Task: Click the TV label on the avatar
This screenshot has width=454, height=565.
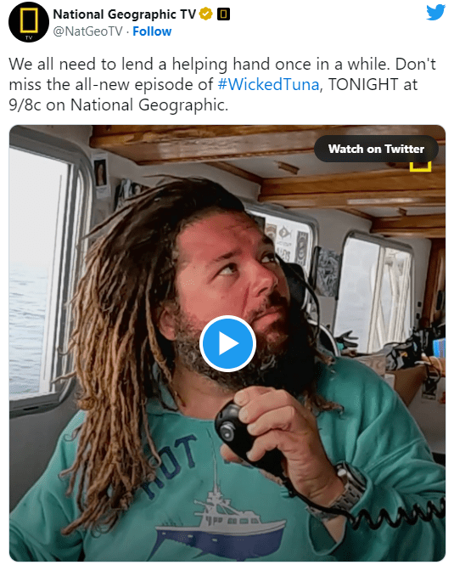Action: [x=29, y=37]
